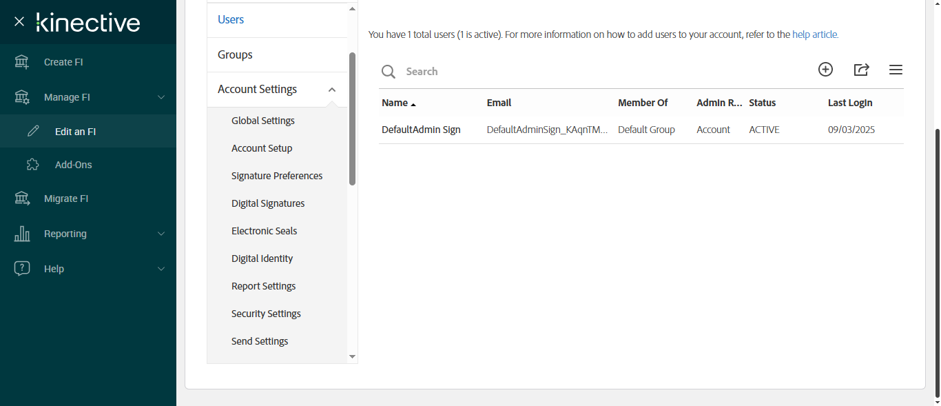The width and height of the screenshot is (941, 406).
Task: Collapse the Account Settings section
Action: 332,90
